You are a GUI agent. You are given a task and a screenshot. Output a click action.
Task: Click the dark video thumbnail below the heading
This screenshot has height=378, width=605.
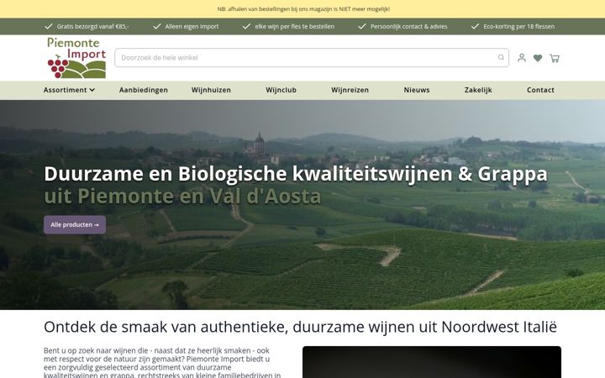coord(432,362)
